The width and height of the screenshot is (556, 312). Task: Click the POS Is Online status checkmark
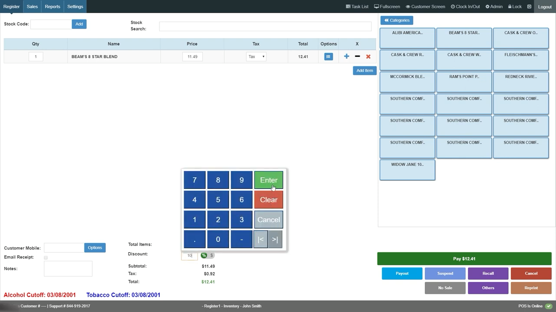pyautogui.click(x=549, y=306)
